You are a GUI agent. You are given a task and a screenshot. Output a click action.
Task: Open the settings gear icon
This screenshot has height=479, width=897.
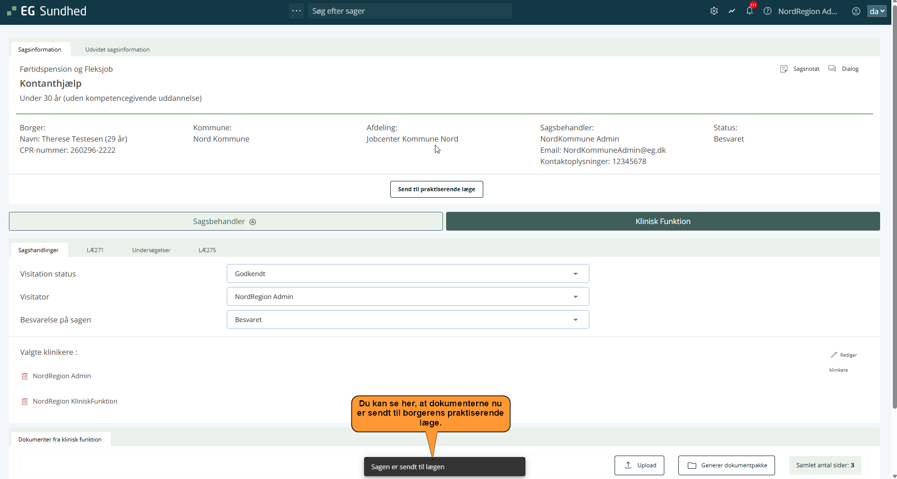point(714,11)
